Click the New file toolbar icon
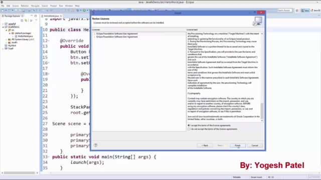 pos(3,10)
